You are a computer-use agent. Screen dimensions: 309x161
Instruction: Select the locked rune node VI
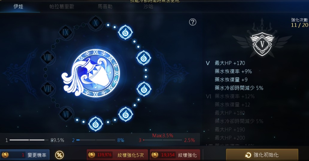click(66, 114)
